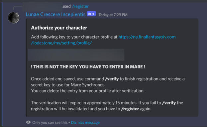
Task: Click the reply spine line above the avatar
Action: pyautogui.click(x=18, y=8)
